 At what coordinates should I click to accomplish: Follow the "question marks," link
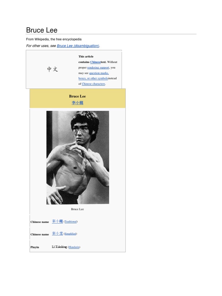click(99, 73)
